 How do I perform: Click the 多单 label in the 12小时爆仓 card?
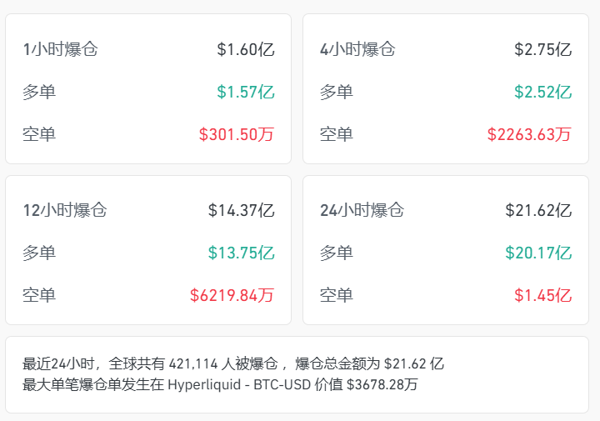pos(39,253)
